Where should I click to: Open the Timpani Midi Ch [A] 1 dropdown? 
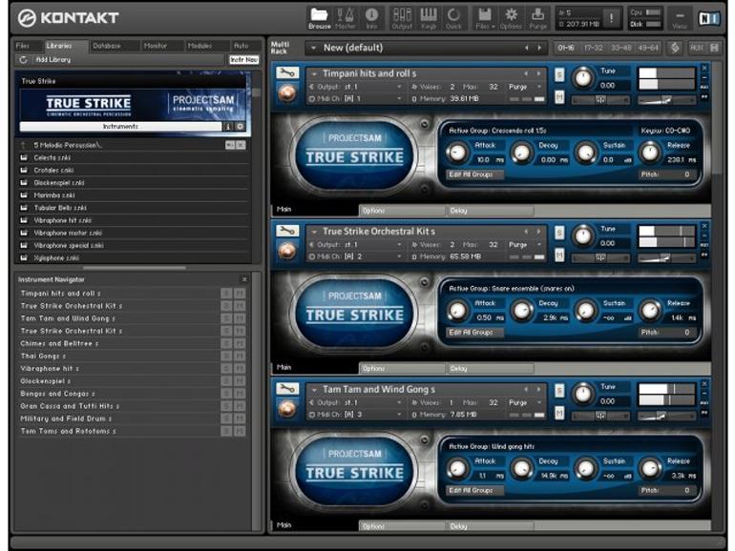click(356, 99)
